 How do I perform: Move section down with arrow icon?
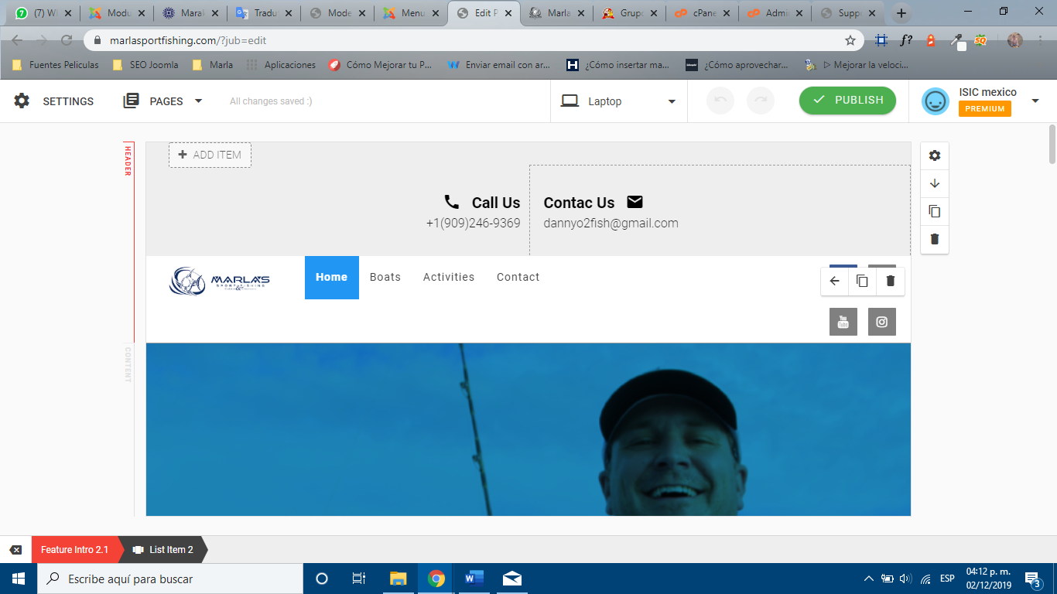pos(934,183)
